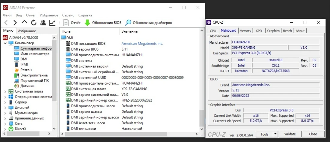
Task: Switch to the Избранное panel tab
Action: [x=27, y=31]
